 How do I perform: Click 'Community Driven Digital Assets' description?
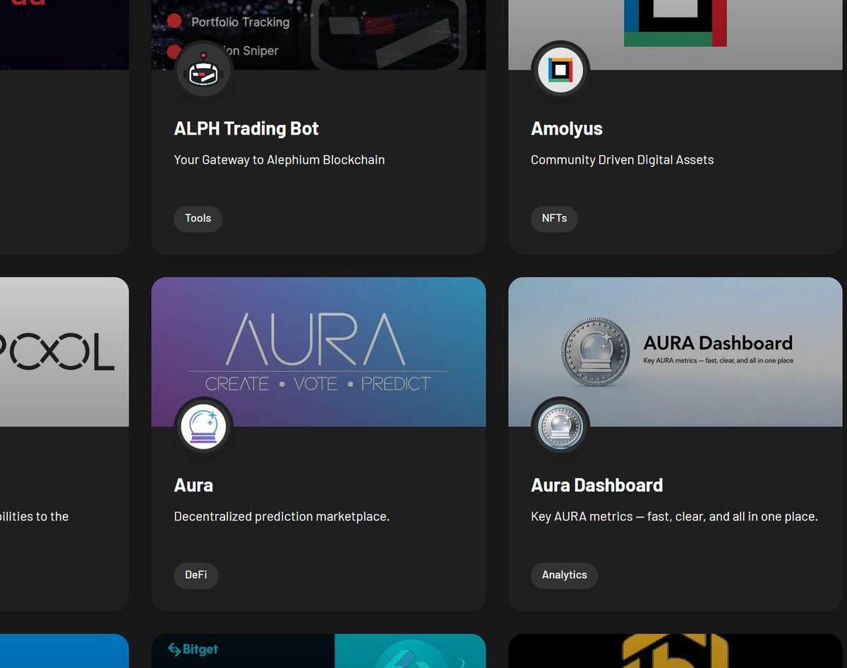[x=622, y=160]
